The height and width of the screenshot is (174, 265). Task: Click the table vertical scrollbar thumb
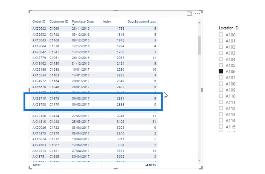click(x=199, y=45)
